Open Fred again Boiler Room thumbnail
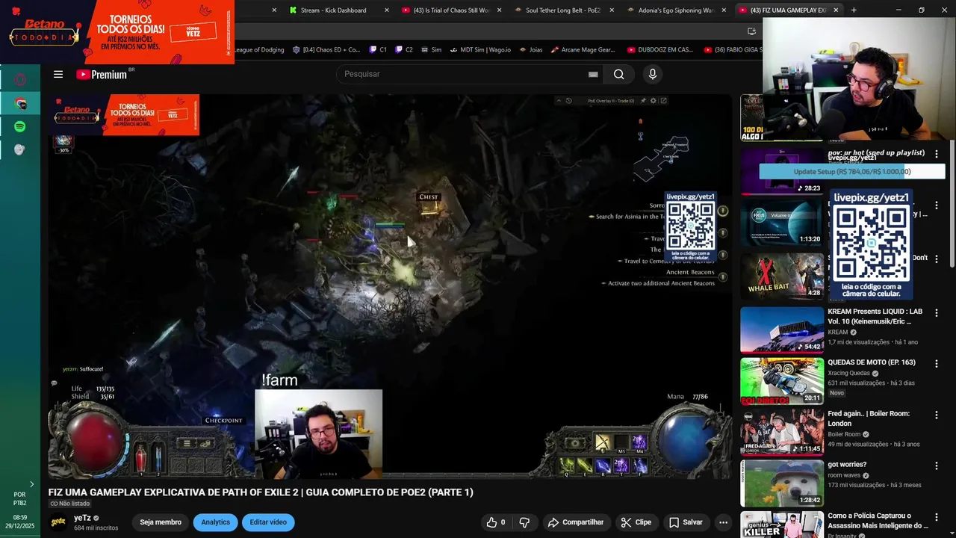The height and width of the screenshot is (538, 956). point(782,432)
